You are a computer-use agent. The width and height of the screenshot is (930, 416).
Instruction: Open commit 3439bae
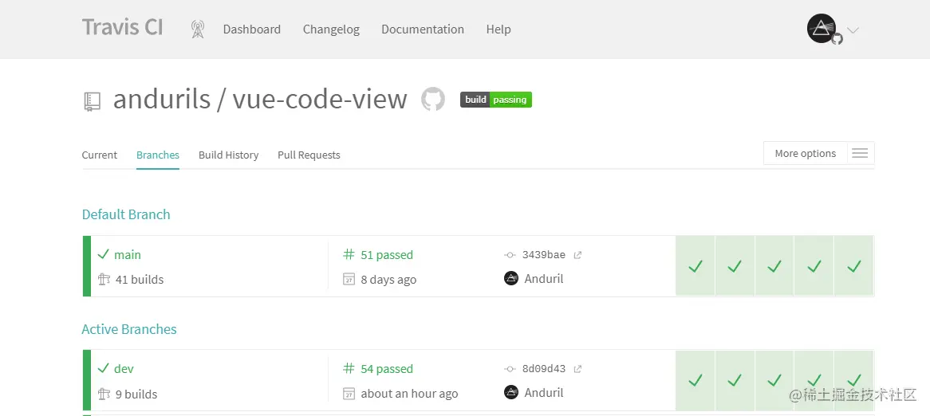pos(543,255)
